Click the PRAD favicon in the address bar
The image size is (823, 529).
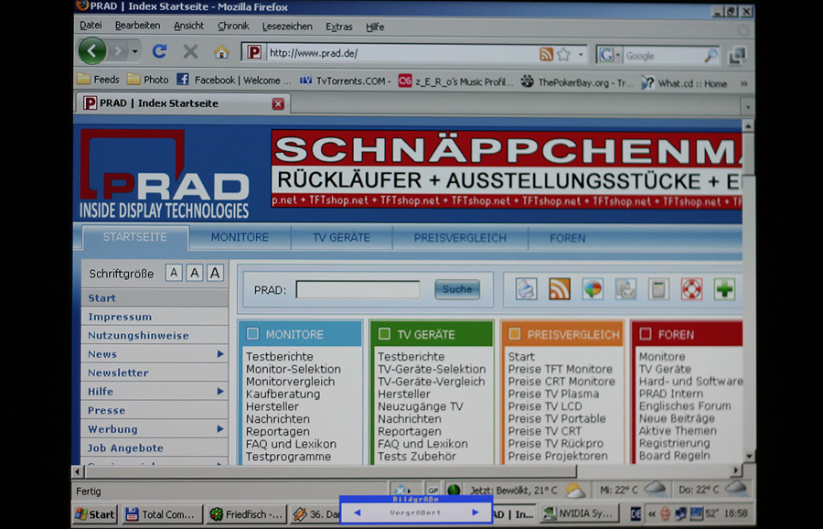tap(254, 52)
